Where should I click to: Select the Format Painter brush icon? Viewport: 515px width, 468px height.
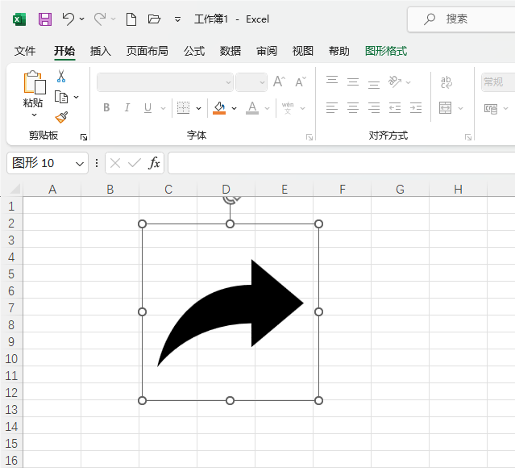tap(61, 117)
